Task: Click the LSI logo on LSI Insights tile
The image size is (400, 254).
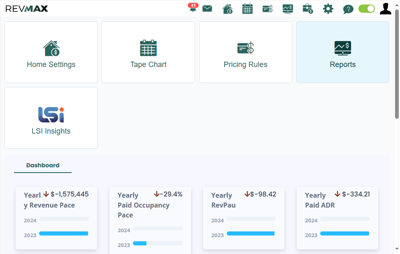Action: [51, 115]
